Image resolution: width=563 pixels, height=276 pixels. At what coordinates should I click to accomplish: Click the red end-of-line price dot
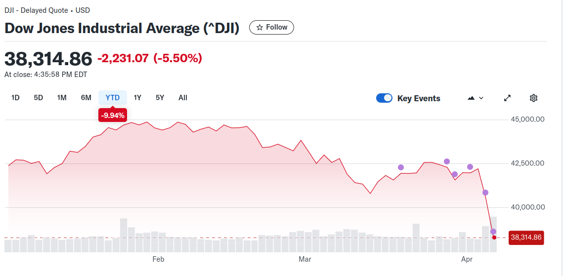(x=494, y=237)
